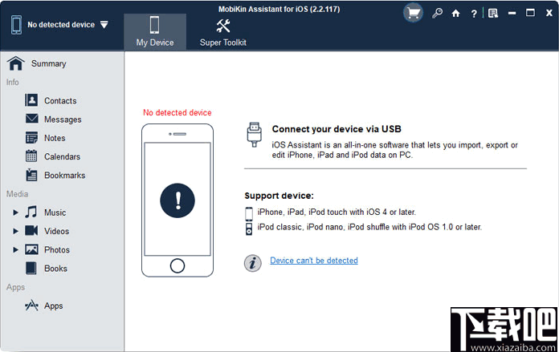
Task: Expand the Photos tree arrow
Action: (15, 250)
